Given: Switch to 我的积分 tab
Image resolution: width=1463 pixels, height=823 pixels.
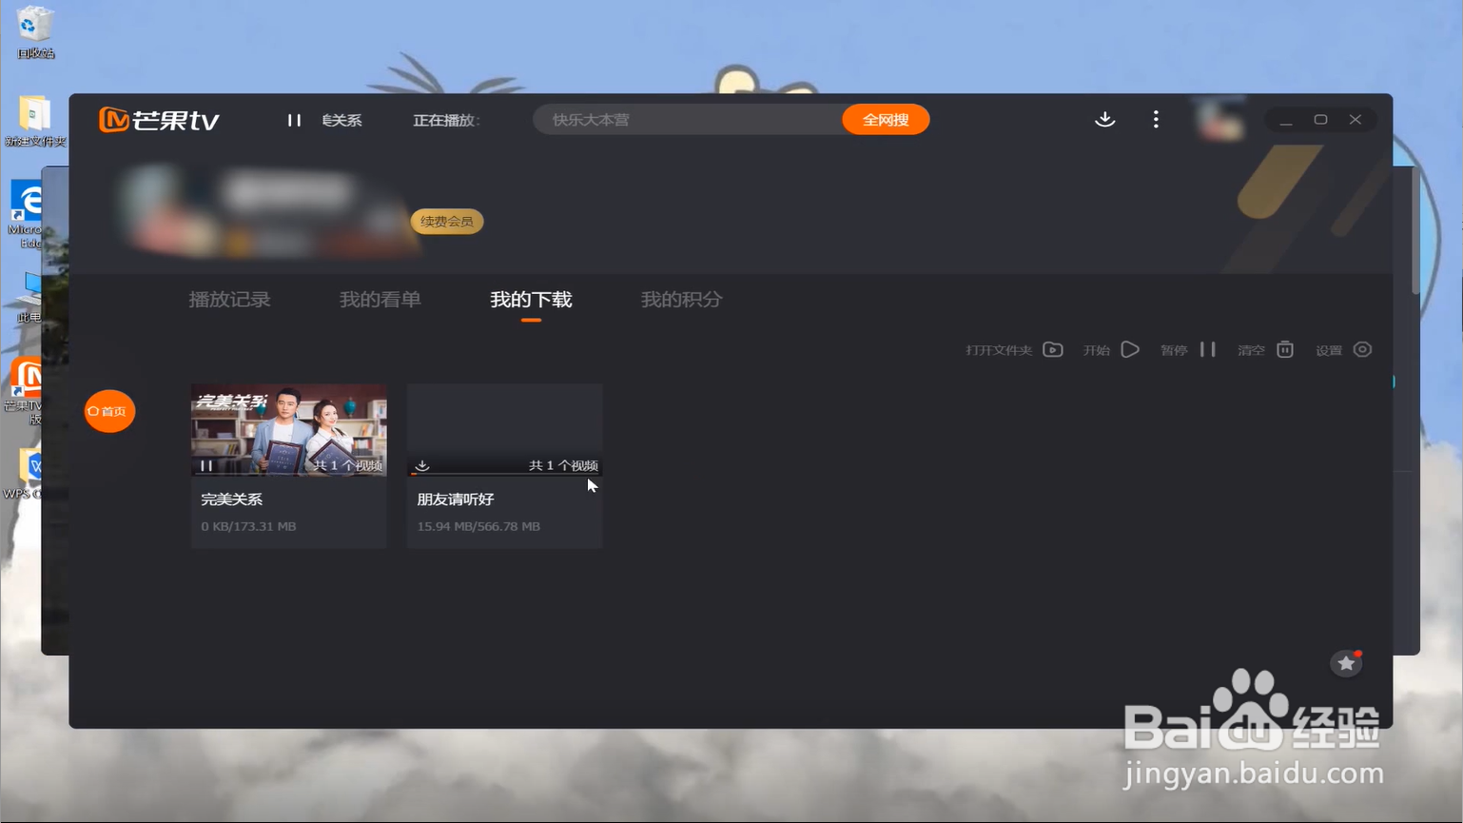Looking at the screenshot, I should click(x=682, y=300).
